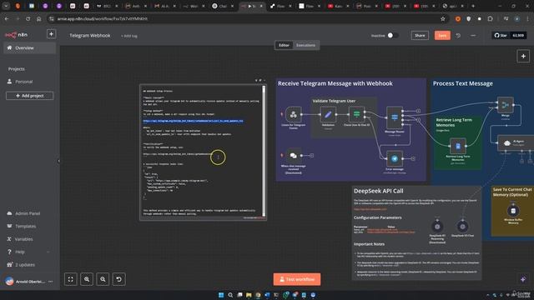Image resolution: width=534 pixels, height=300 pixels.
Task: Open the Listen for Telegram Events node
Action: (293, 115)
